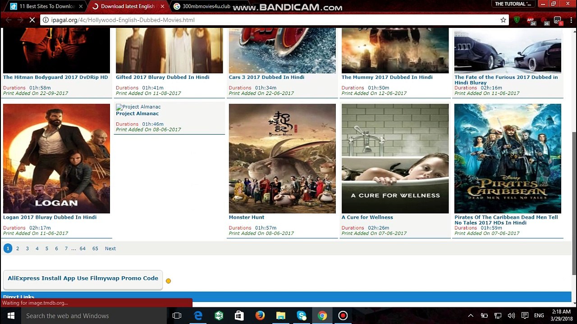Go to pagination page 64
Screen dimensions: 577x324
click(x=82, y=248)
